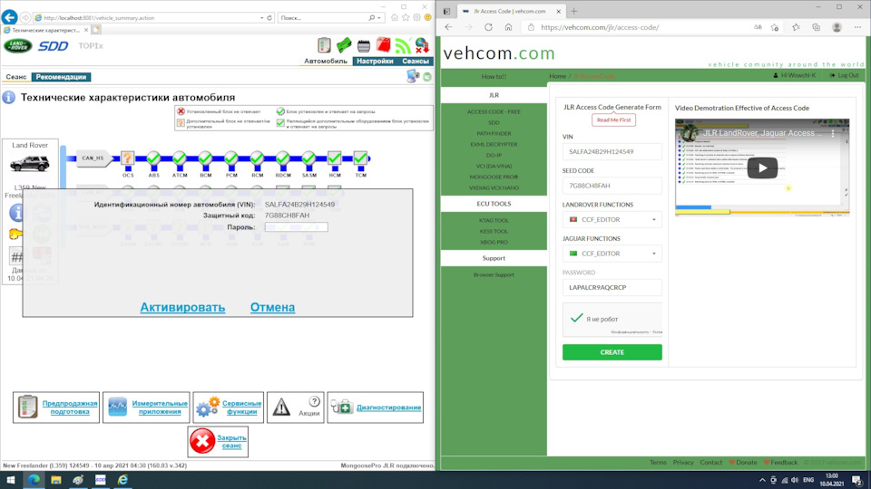Select the Сеанс sub-tab
The width and height of the screenshot is (871, 489).
16,77
